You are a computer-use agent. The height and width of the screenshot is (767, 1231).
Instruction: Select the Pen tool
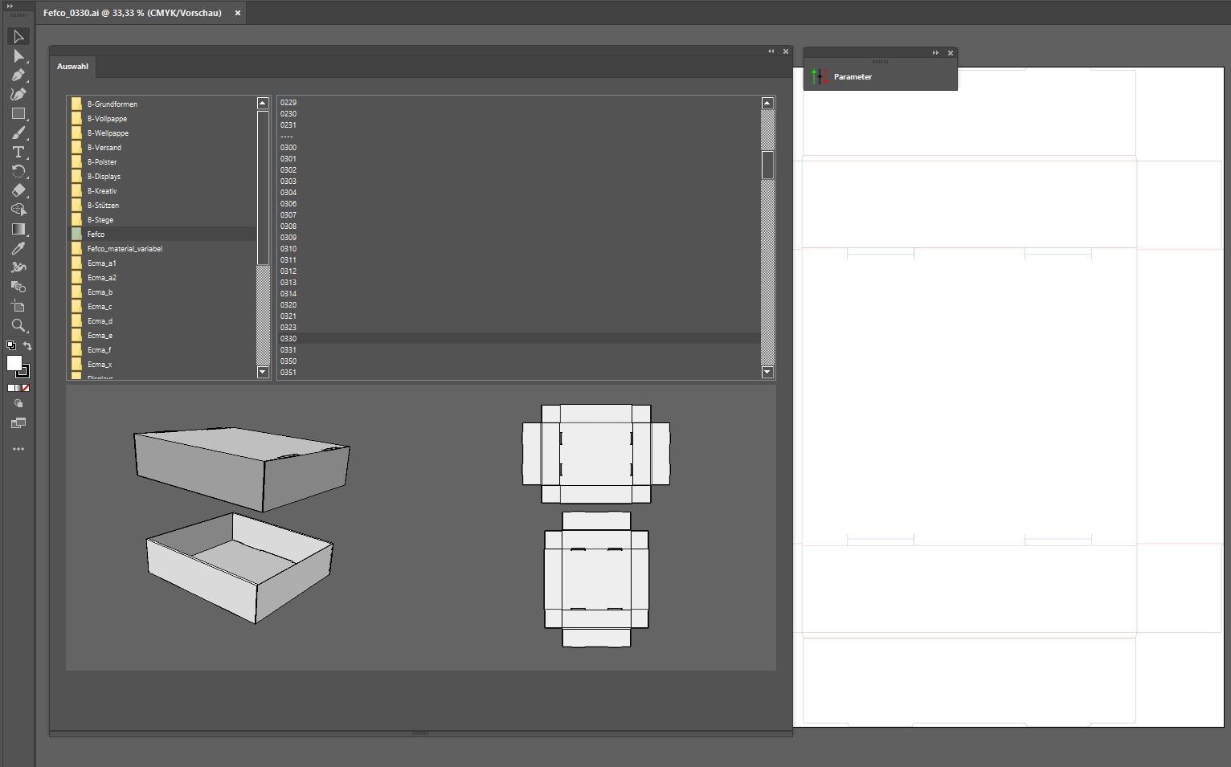click(18, 75)
